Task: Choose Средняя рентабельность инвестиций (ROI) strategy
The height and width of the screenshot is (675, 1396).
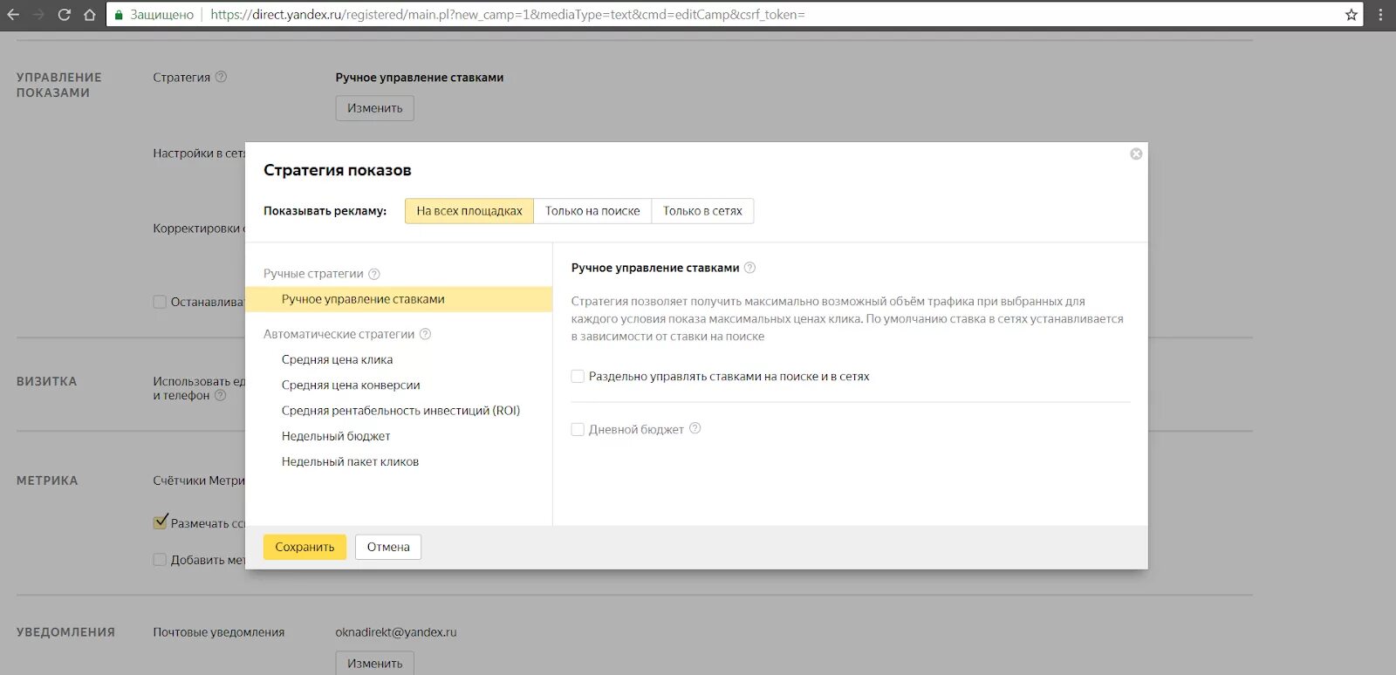Action: (x=400, y=411)
